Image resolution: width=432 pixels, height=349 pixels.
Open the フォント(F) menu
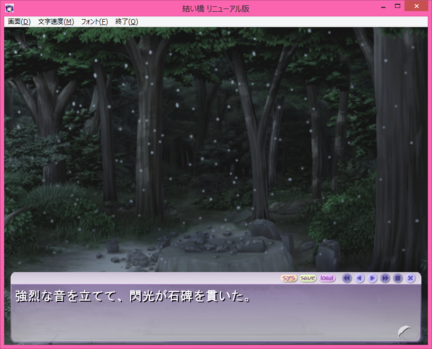(x=94, y=22)
